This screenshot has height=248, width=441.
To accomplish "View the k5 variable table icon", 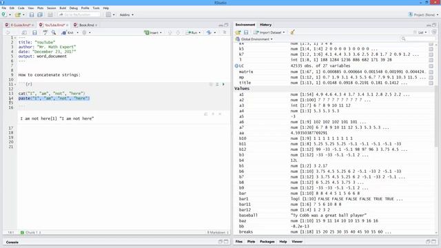I will point(431,49).
